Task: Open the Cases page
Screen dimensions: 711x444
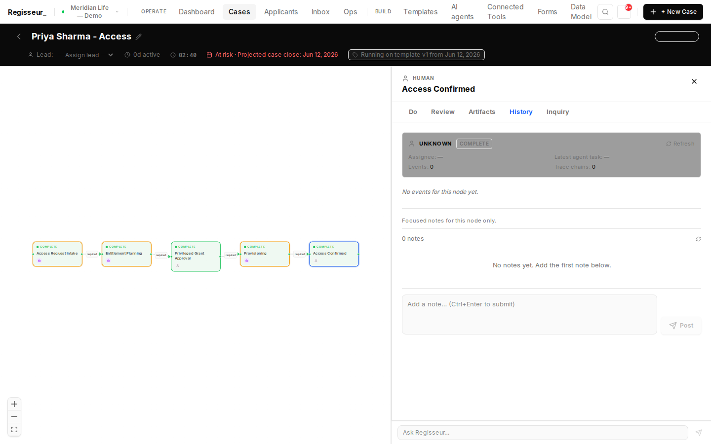Action: [239, 12]
